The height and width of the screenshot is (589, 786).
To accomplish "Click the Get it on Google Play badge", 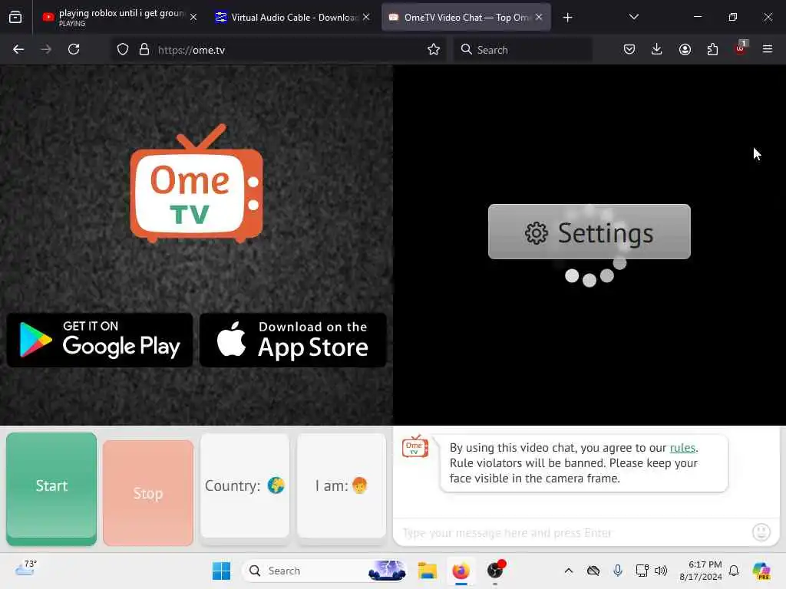I will 99,340.
